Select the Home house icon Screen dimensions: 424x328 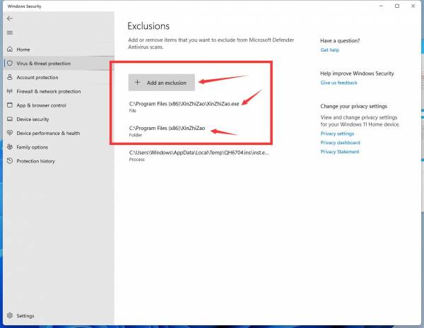10,49
